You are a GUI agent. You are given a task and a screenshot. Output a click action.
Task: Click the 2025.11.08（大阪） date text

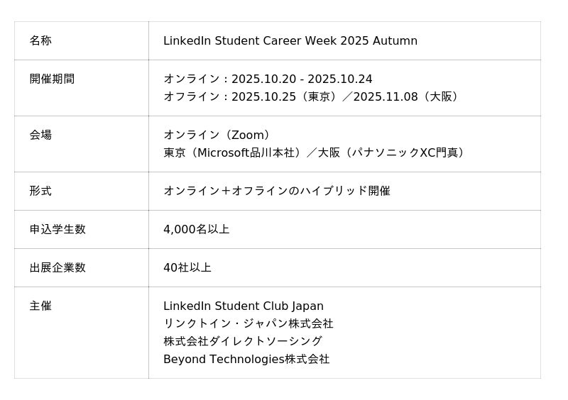pos(408,97)
